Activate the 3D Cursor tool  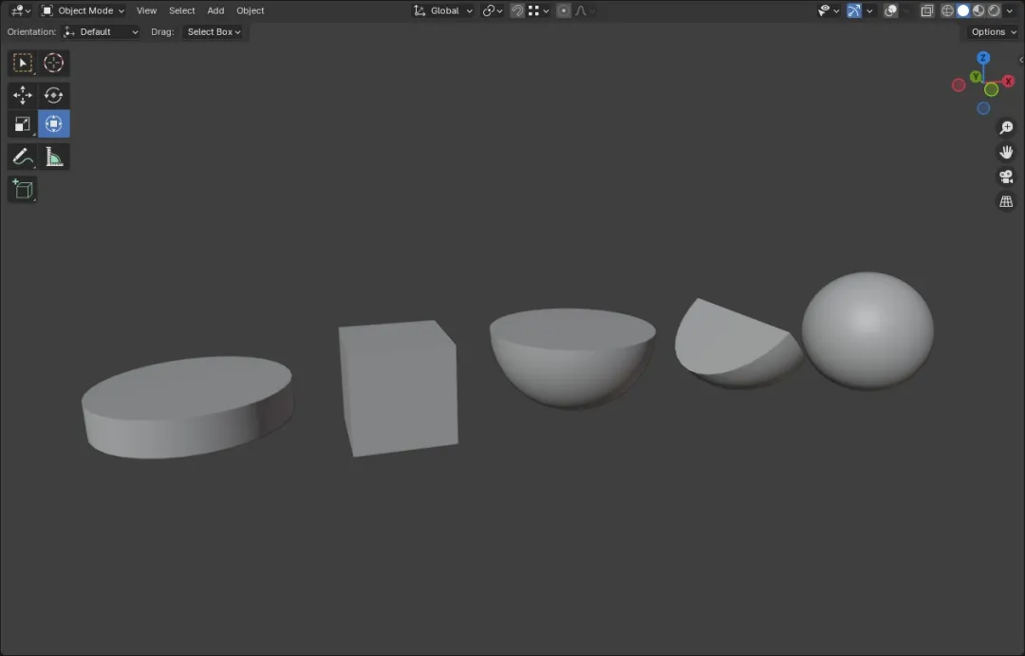click(x=53, y=63)
